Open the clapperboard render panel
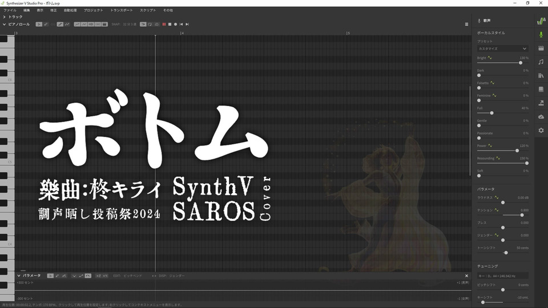The width and height of the screenshot is (548, 308). pos(541,48)
